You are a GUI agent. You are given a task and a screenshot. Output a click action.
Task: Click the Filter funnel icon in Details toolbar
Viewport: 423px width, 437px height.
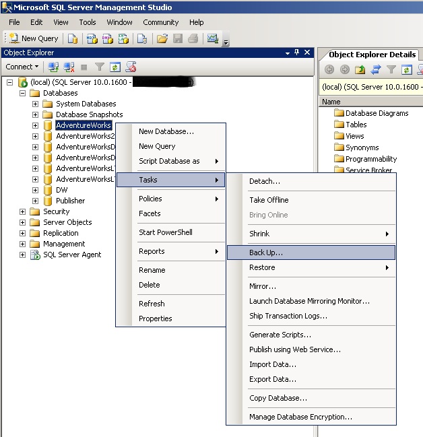click(x=391, y=69)
